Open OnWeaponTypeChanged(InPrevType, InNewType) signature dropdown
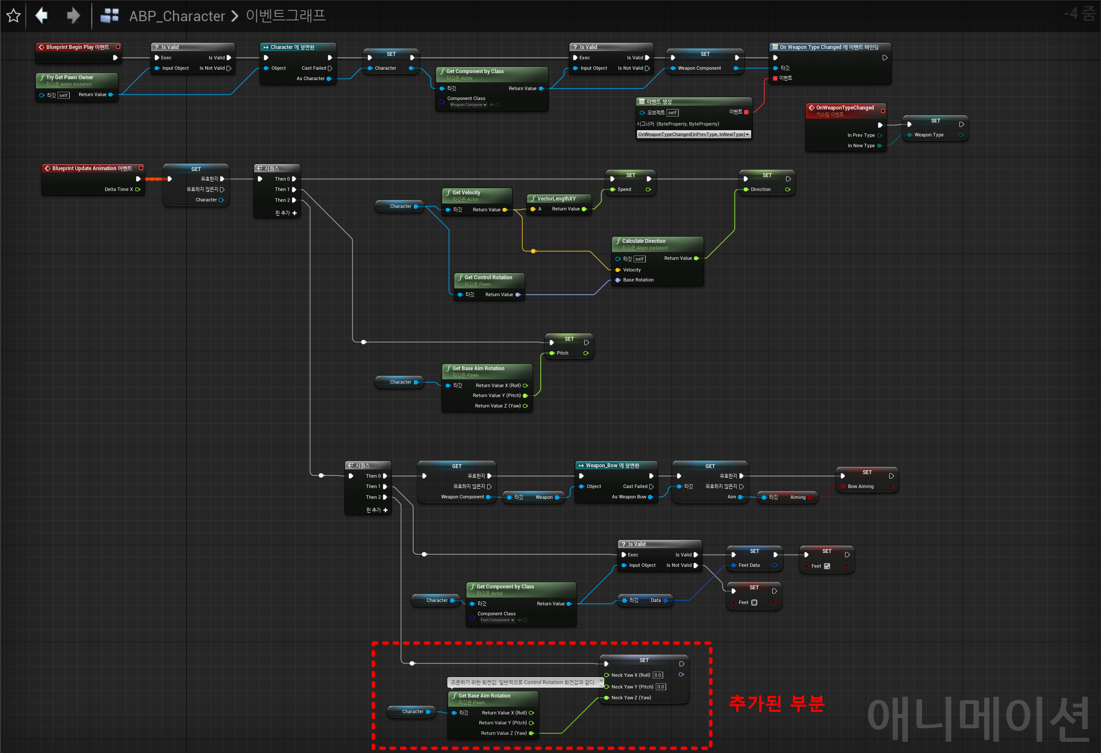1101x753 pixels. (693, 135)
